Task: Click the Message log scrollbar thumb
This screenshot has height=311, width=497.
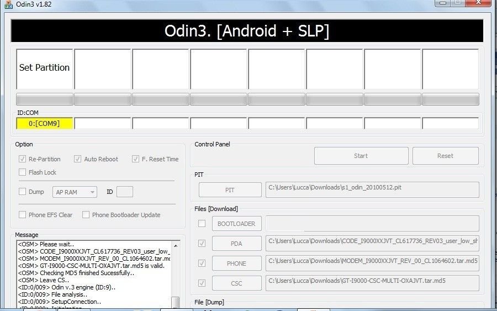Action: point(175,302)
